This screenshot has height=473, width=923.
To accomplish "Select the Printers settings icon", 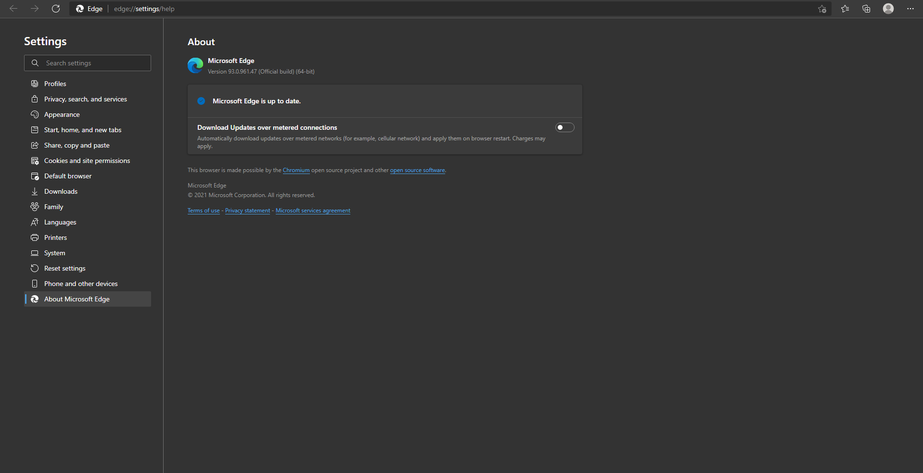I will [35, 237].
